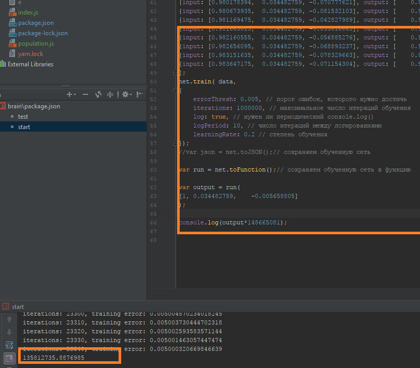Click input value '0.982160555' on line 45
Image resolution: width=420 pixels, height=368 pixels.
tap(231, 37)
